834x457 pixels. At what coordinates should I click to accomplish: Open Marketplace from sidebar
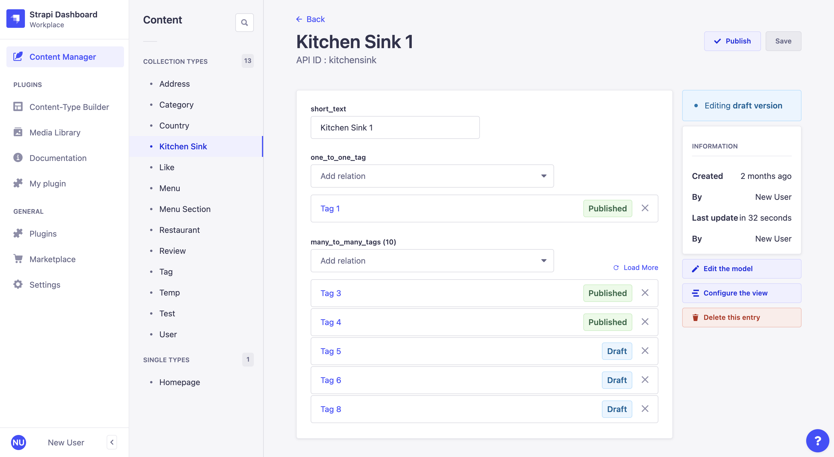pyautogui.click(x=52, y=259)
